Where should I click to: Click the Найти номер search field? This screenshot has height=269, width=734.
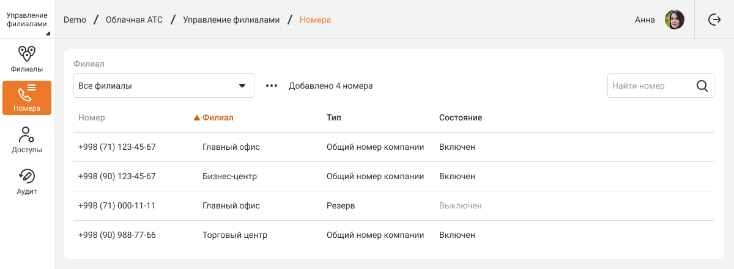coord(648,86)
